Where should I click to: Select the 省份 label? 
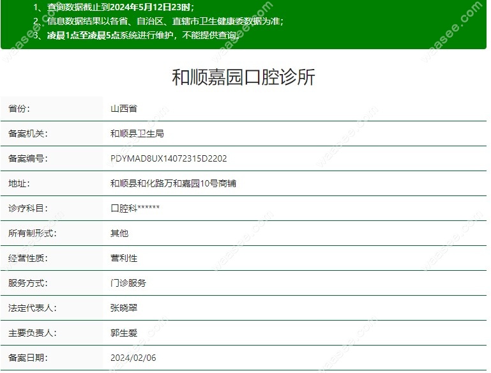tap(19, 109)
